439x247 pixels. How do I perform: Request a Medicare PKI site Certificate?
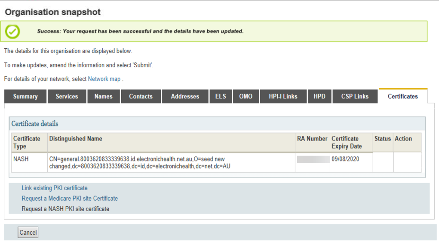coord(70,199)
